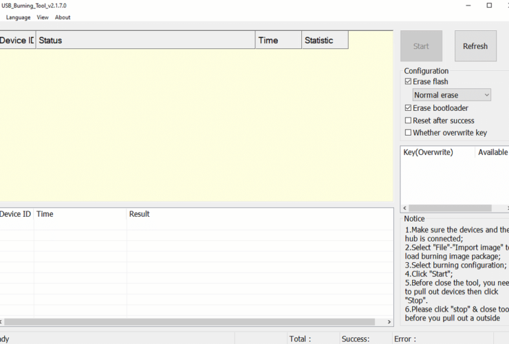
Task: Uncheck the Erase bootloader checkbox
Action: point(409,108)
